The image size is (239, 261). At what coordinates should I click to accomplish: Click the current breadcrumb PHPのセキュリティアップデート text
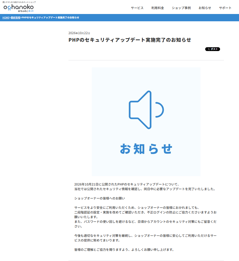[x=50, y=17]
